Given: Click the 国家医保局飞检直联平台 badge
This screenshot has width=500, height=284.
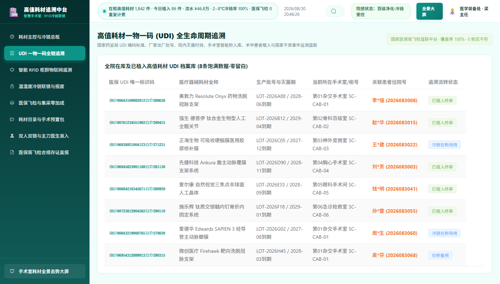Looking at the screenshot, I should (439, 39).
